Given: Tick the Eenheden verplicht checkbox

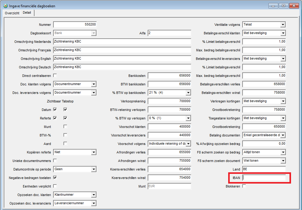Looking at the screenshot, I should tap(55, 186).
